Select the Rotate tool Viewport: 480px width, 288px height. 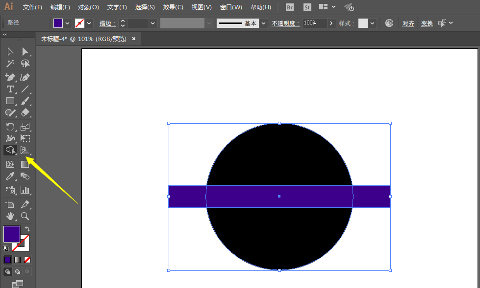point(10,127)
